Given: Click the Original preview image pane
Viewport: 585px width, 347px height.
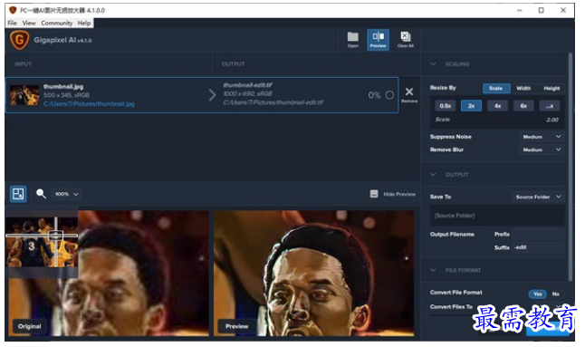Looking at the screenshot, I should coord(108,273).
